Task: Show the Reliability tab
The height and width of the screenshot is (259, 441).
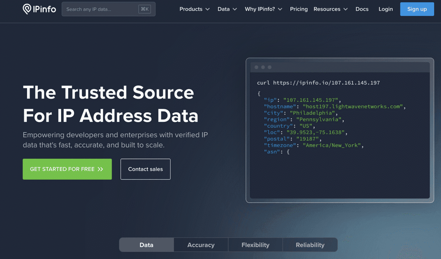Action: coord(310,245)
